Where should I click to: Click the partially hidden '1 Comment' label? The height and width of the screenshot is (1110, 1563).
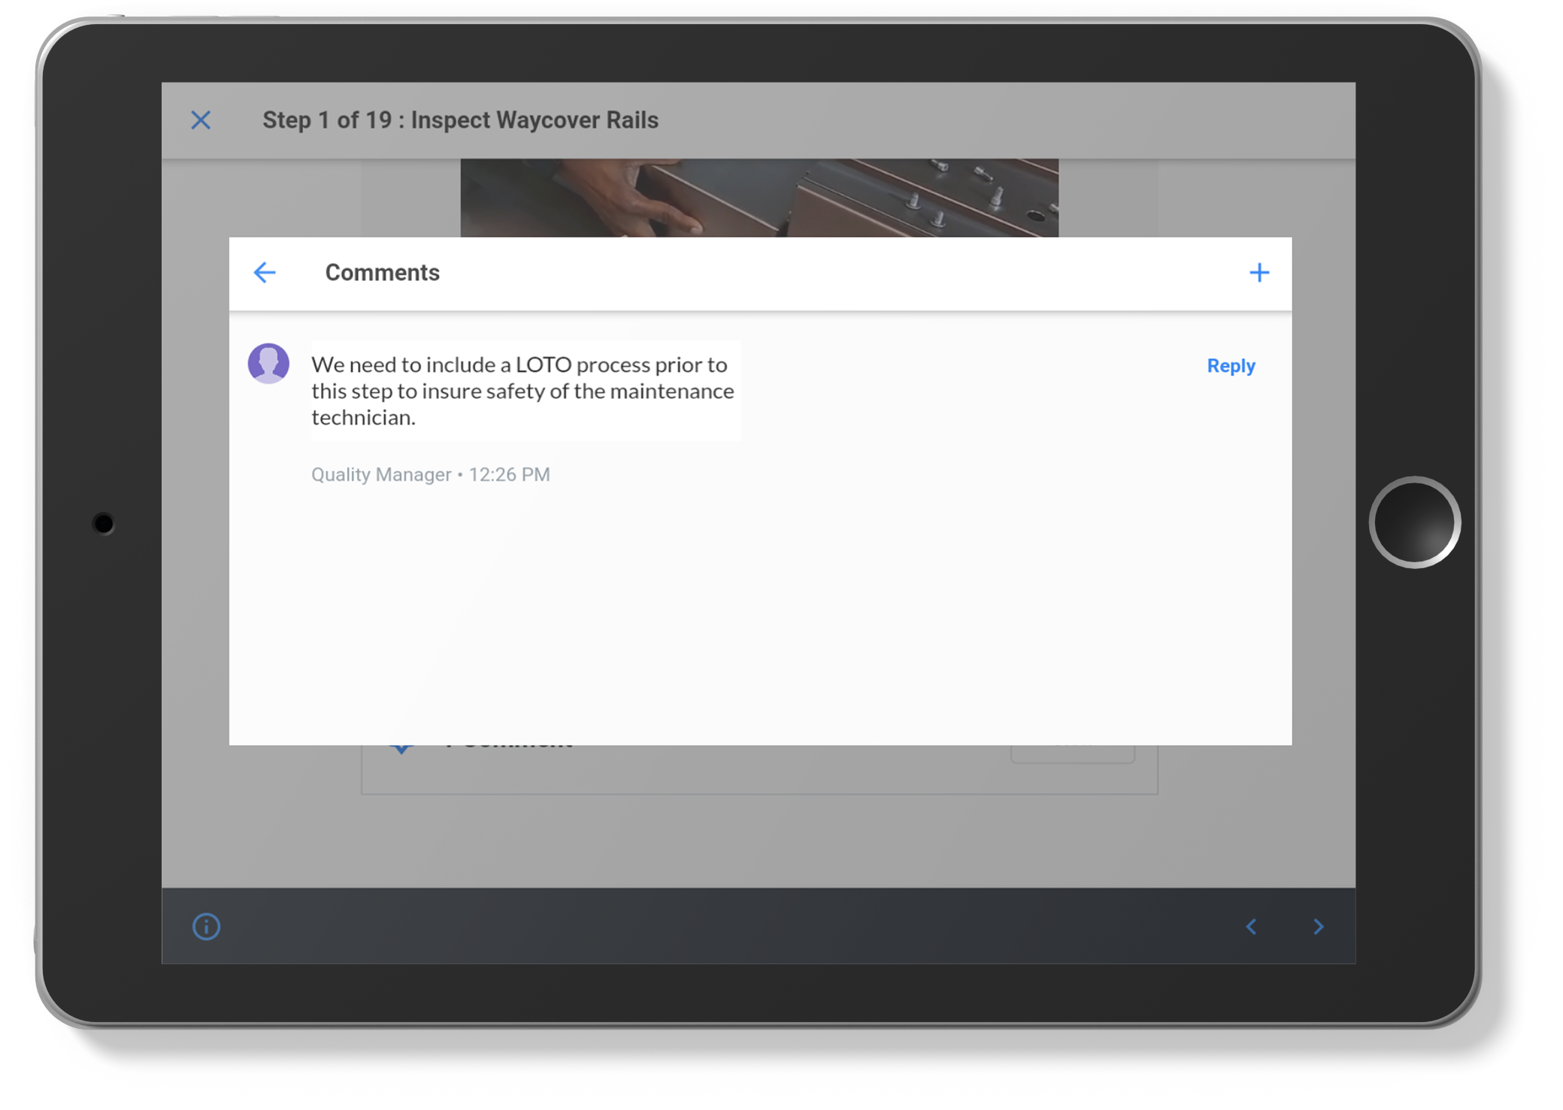pos(511,749)
